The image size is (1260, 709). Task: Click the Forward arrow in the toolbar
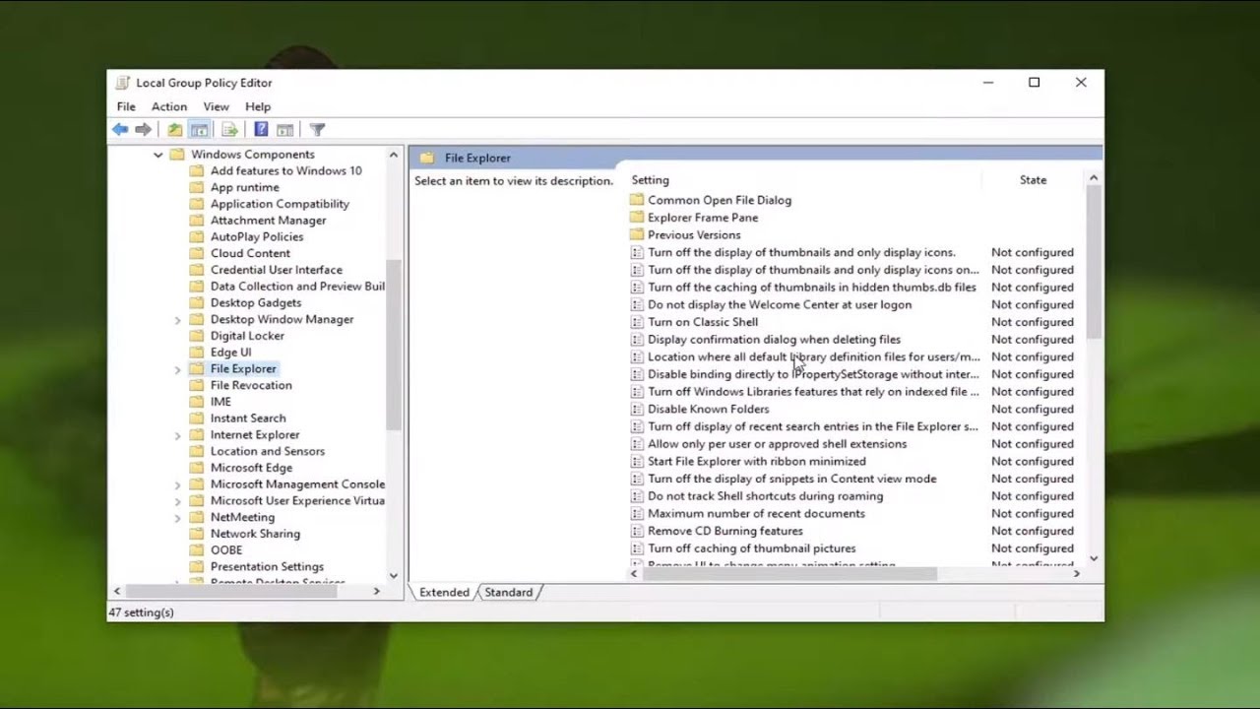pos(144,129)
